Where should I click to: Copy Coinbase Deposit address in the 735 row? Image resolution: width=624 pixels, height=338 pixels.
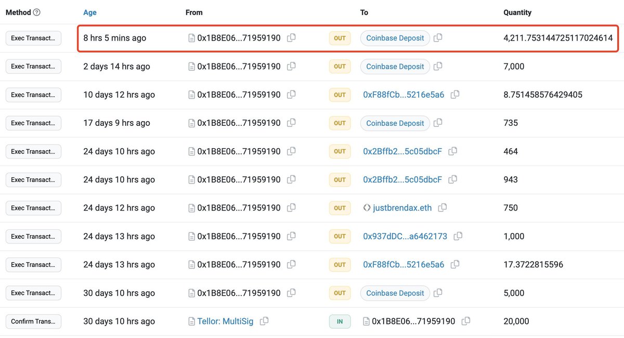click(438, 123)
